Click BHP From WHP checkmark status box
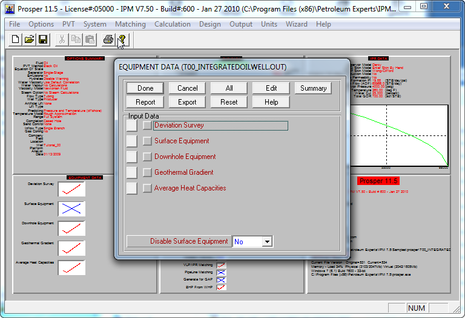Screen dimensions: 465x318 [221, 287]
